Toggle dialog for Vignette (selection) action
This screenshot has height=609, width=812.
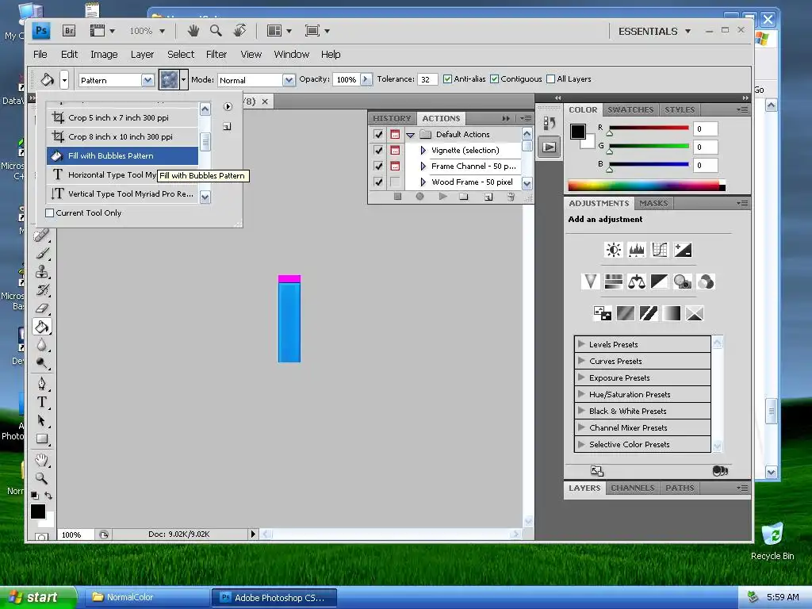click(395, 150)
